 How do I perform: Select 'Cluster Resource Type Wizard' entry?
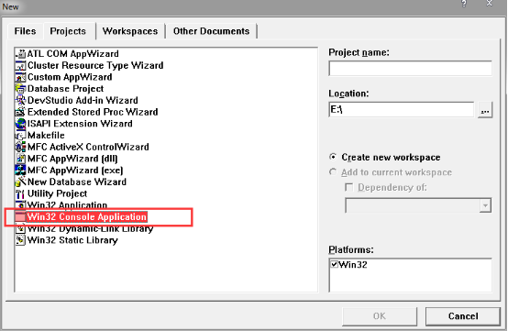point(95,65)
